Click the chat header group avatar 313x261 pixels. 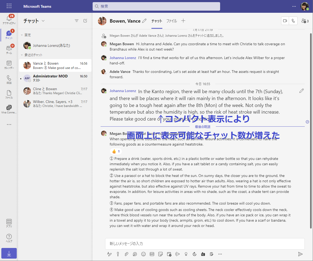pos(102,21)
